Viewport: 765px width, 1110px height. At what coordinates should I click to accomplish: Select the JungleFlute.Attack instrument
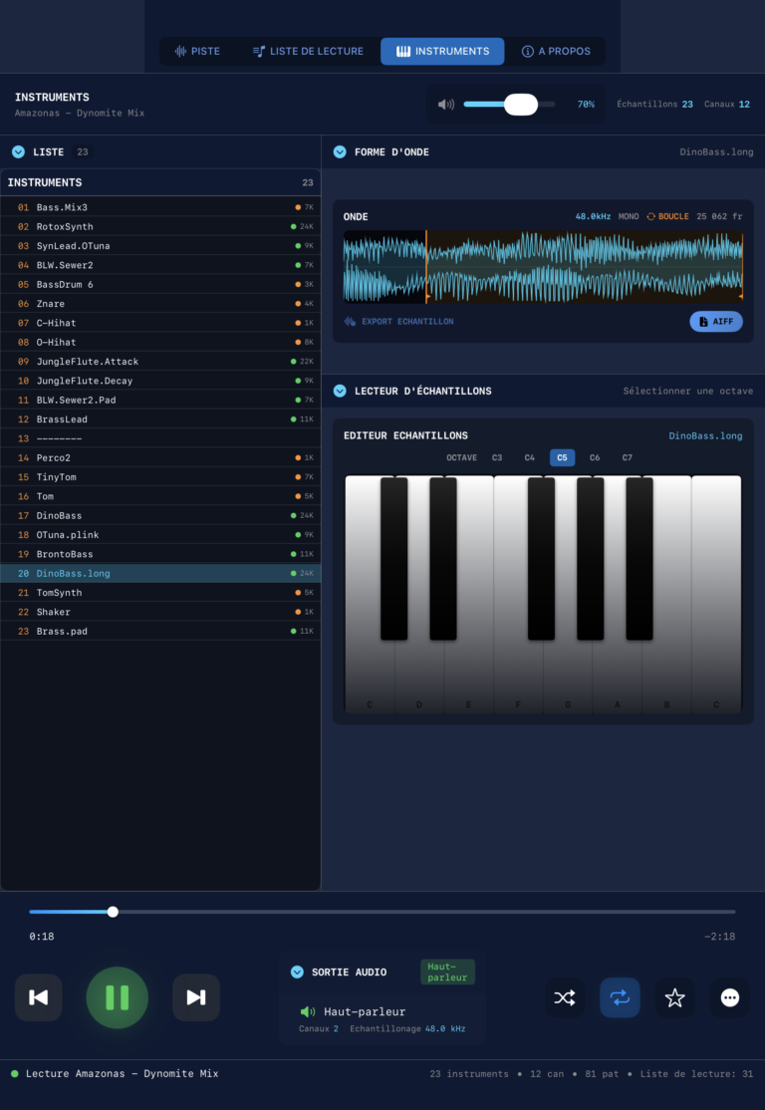point(88,362)
